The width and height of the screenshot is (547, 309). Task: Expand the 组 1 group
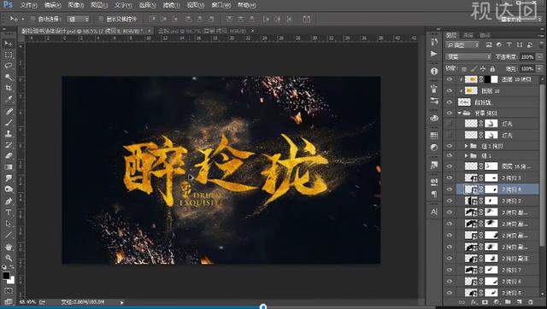coord(466,155)
